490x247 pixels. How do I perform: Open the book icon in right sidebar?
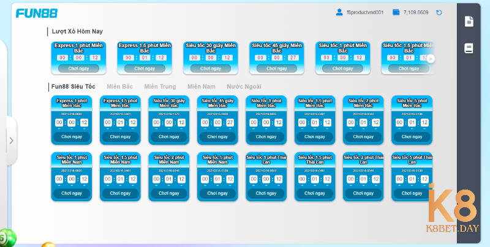tap(469, 48)
